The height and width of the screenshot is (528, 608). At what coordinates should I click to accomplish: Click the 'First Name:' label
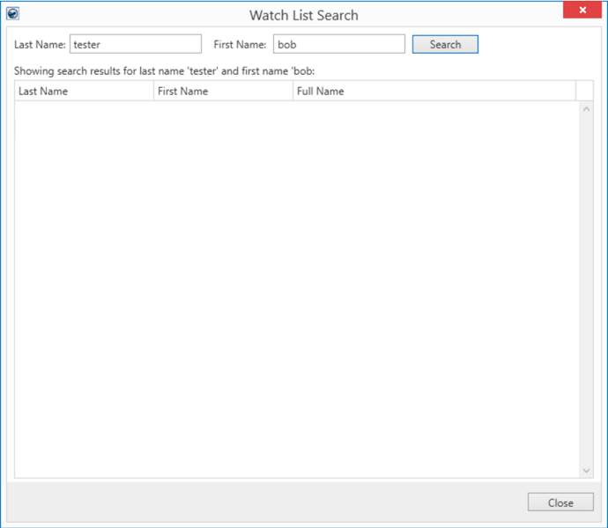[240, 44]
